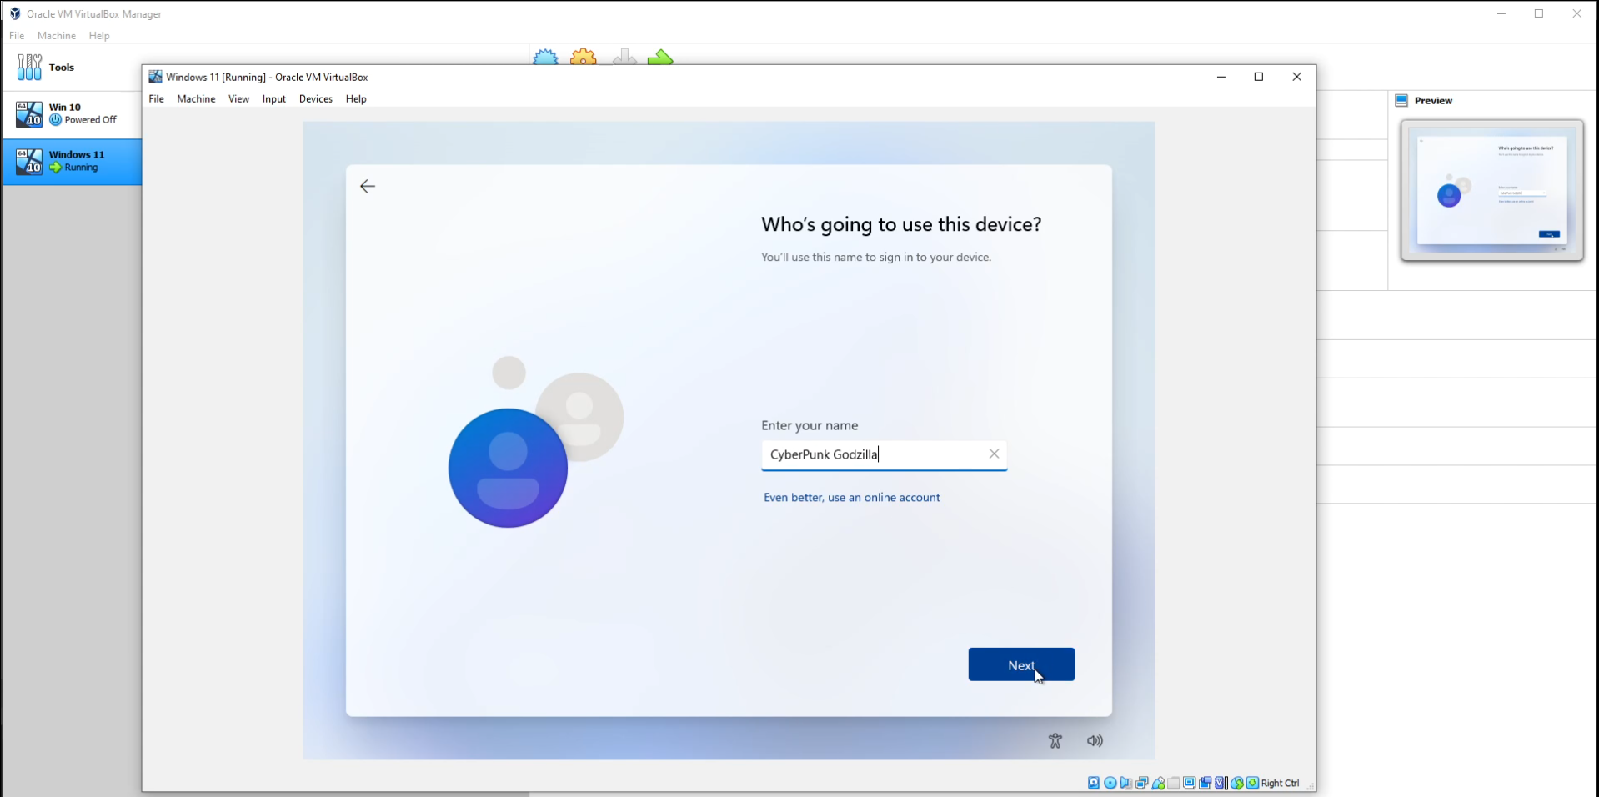1599x797 pixels.
Task: Click the USB devices status icon
Action: click(1158, 783)
